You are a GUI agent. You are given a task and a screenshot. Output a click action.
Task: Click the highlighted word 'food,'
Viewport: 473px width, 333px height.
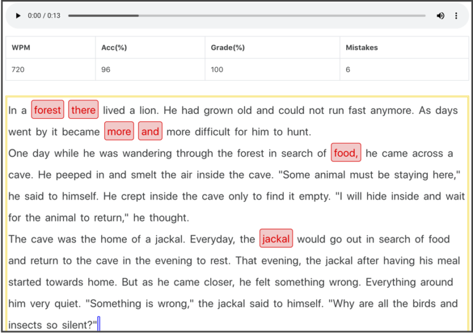click(346, 153)
